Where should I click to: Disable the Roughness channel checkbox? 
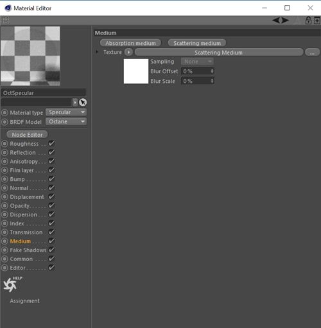(51, 143)
